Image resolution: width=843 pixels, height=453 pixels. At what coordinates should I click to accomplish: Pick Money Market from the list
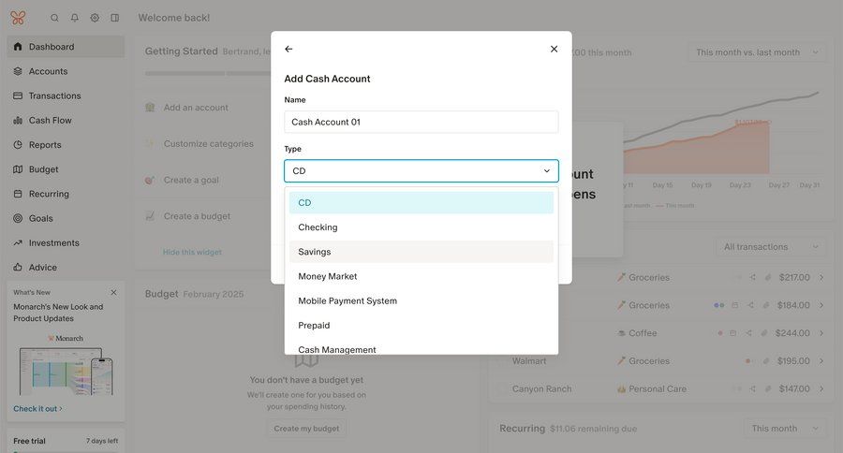421,276
